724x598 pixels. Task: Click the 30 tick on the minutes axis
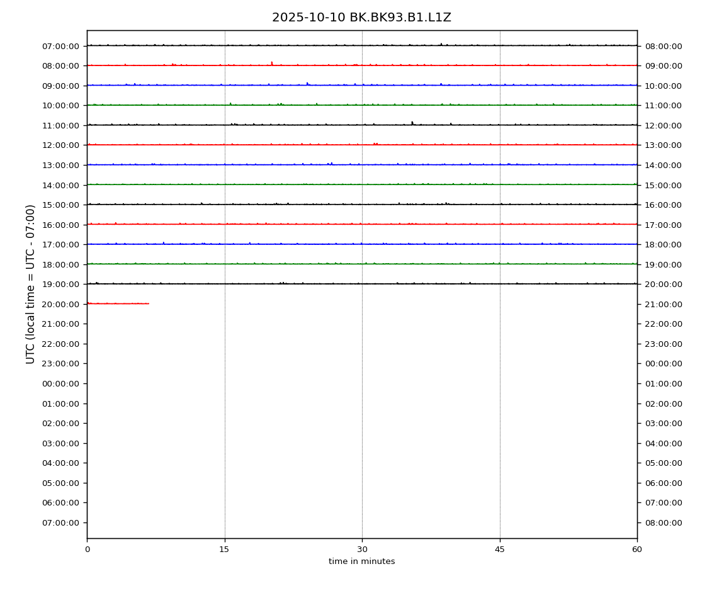point(362,550)
